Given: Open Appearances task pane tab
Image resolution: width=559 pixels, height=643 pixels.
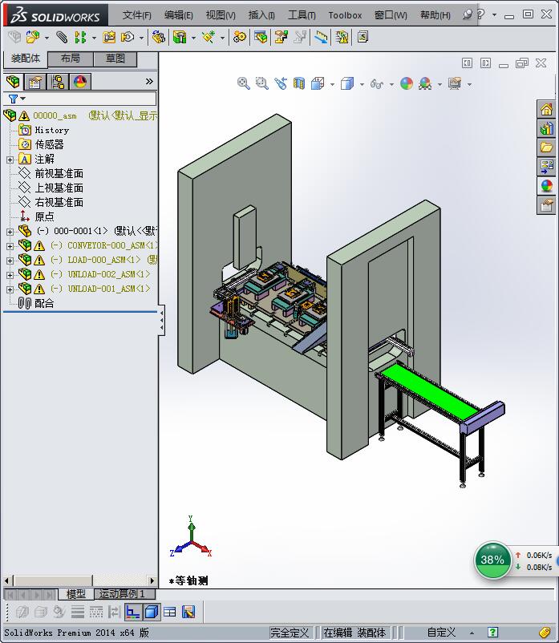Looking at the screenshot, I should 546,185.
